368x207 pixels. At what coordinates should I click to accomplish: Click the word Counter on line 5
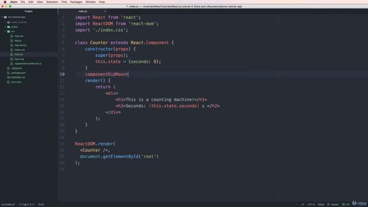pyautogui.click(x=99, y=43)
